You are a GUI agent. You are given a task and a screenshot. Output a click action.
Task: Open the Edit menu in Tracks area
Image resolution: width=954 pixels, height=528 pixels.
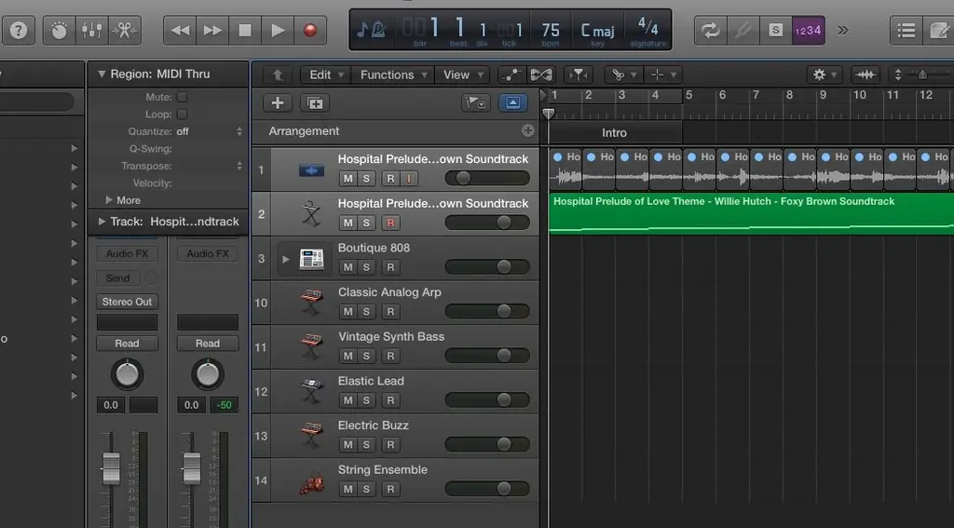pyautogui.click(x=326, y=74)
